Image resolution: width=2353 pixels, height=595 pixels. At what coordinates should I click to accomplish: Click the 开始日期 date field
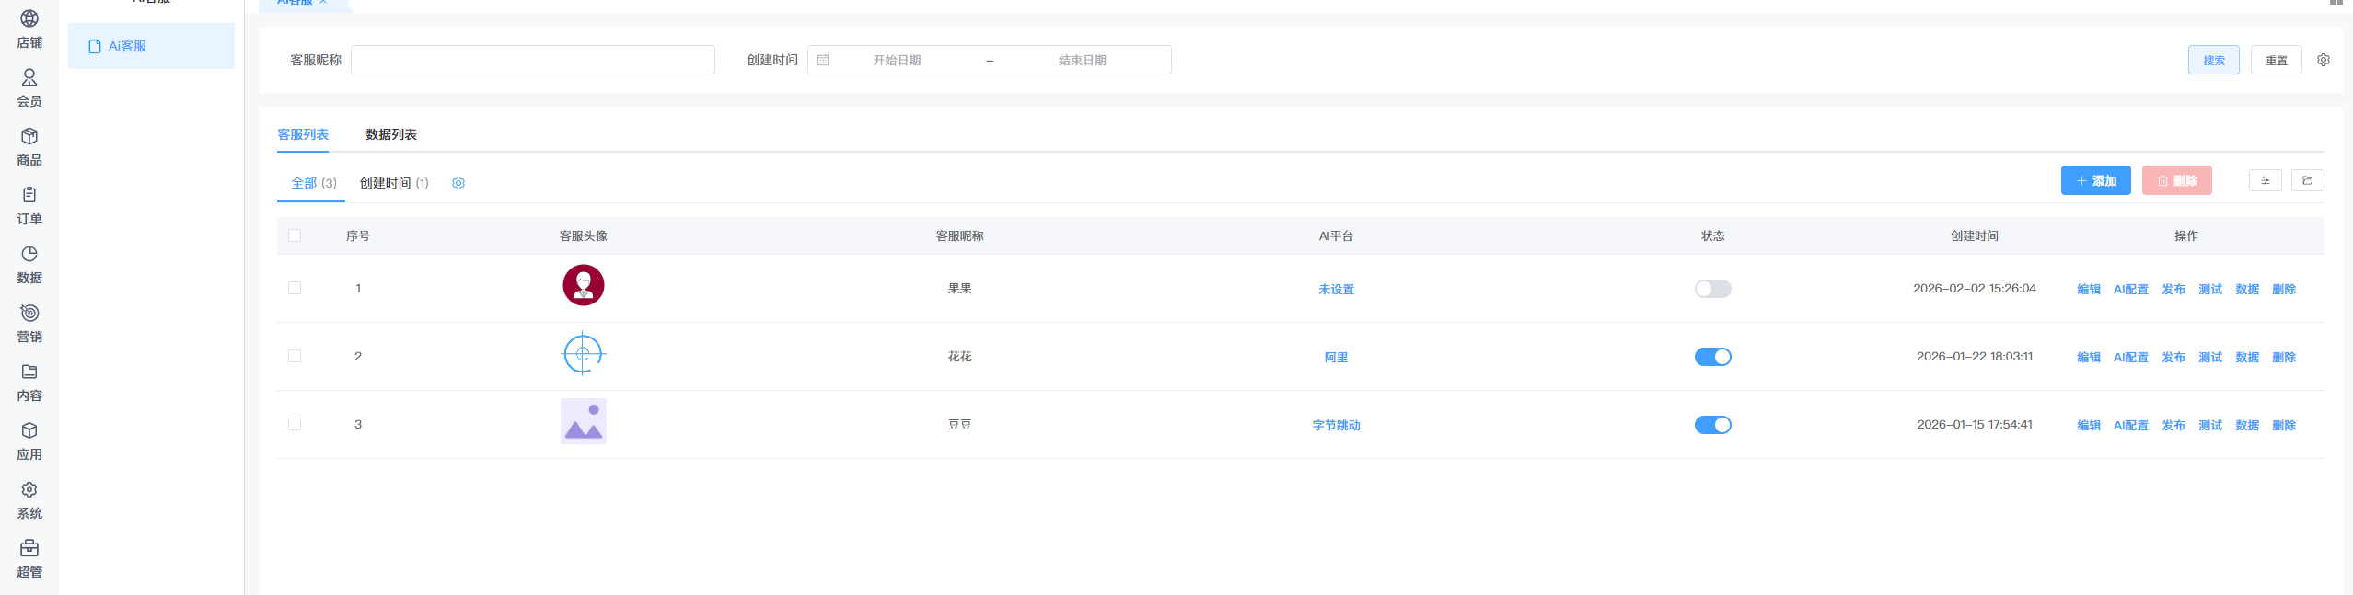(897, 60)
